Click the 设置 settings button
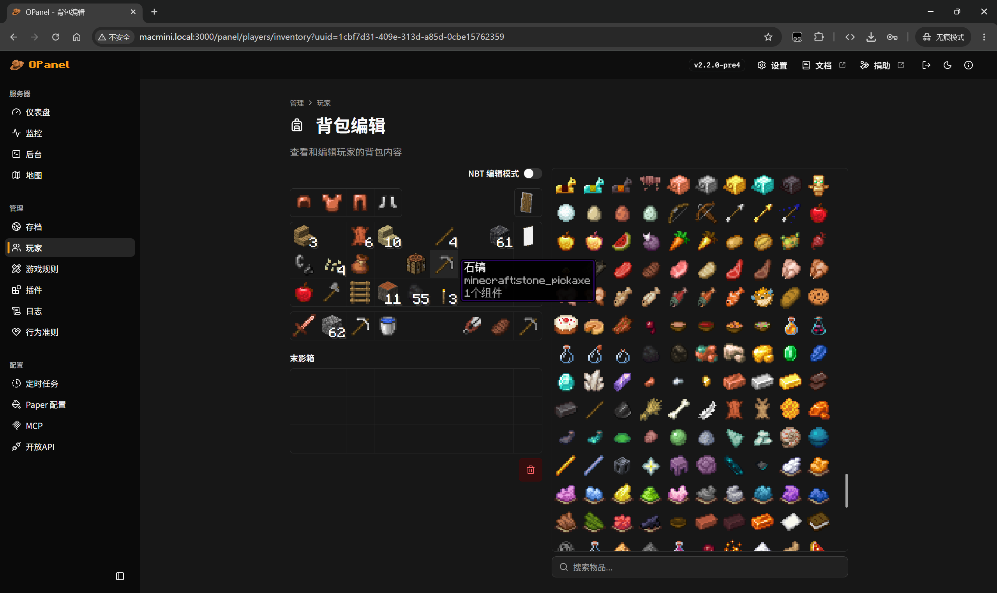The width and height of the screenshot is (997, 593). pyautogui.click(x=772, y=65)
